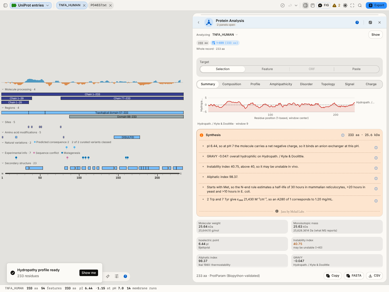The width and height of the screenshot is (389, 292).
Task: Open Protein Analysis help icon
Action: [x=357, y=22]
